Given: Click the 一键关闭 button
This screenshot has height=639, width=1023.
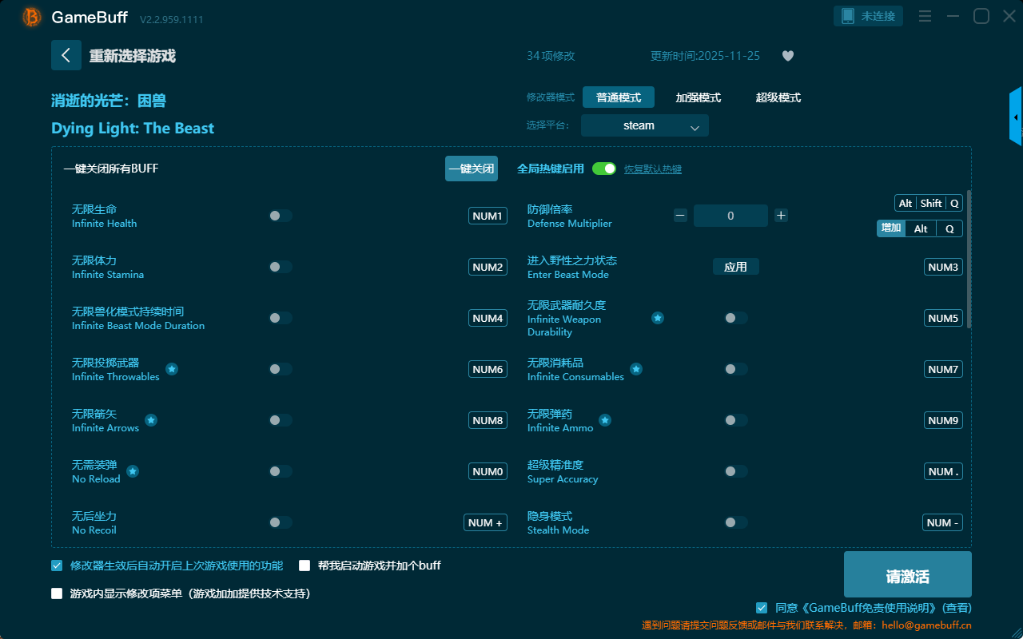Looking at the screenshot, I should [x=472, y=169].
